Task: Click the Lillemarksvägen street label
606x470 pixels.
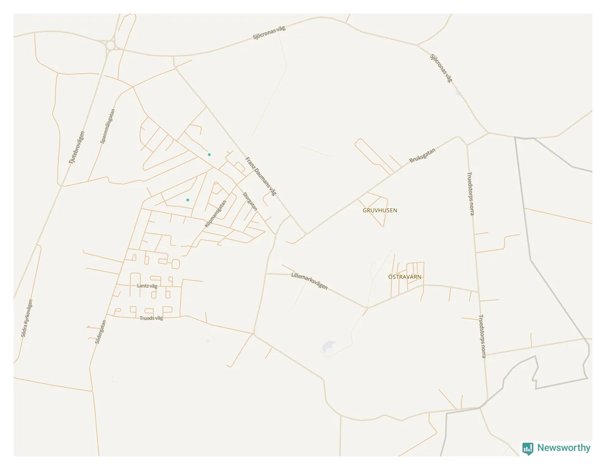Action: [x=309, y=281]
